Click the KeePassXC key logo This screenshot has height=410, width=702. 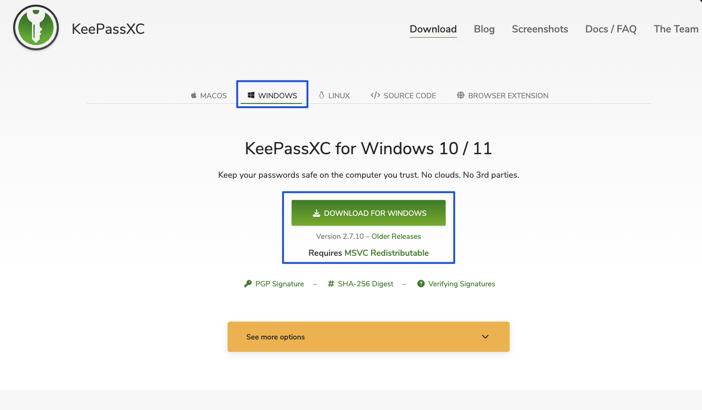pyautogui.click(x=36, y=28)
